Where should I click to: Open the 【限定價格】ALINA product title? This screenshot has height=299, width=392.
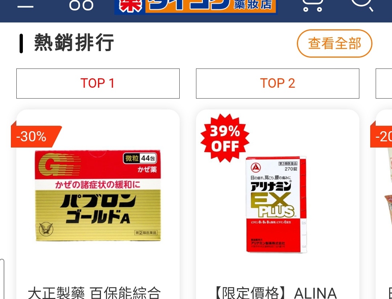[x=276, y=292]
